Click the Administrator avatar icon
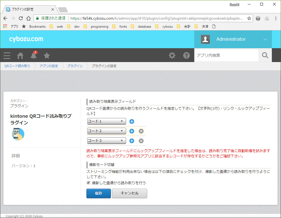Image resolution: width=281 pixels, height=218 pixels. (x=205, y=39)
